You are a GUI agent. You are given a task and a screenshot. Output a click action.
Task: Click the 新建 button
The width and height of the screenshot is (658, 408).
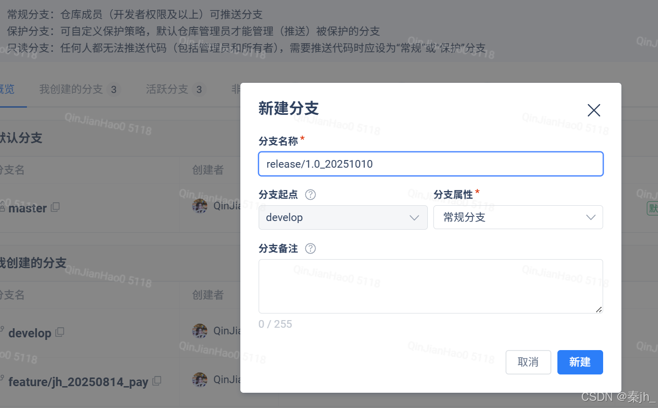pos(580,362)
